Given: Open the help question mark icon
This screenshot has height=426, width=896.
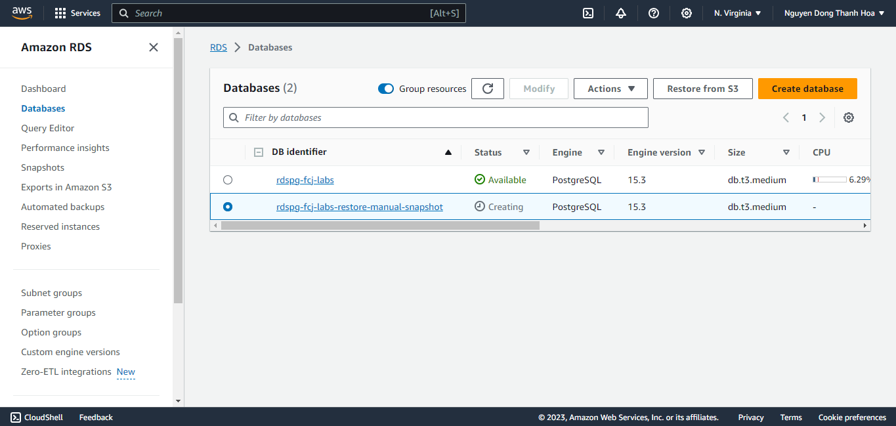Looking at the screenshot, I should pyautogui.click(x=654, y=13).
